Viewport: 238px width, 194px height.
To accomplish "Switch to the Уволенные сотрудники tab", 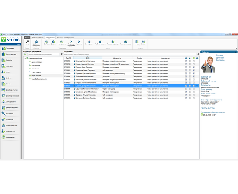I will coord(65,38).
